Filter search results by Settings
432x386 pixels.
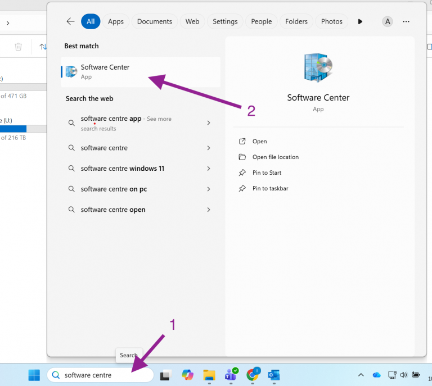tap(225, 21)
